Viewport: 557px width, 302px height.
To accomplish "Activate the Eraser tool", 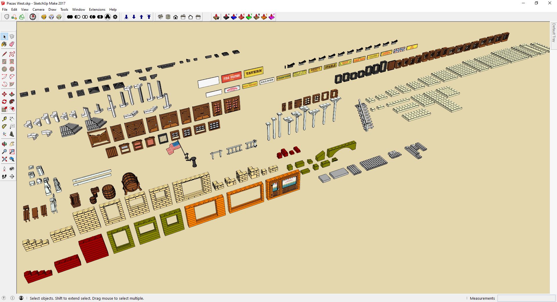I will (12, 44).
